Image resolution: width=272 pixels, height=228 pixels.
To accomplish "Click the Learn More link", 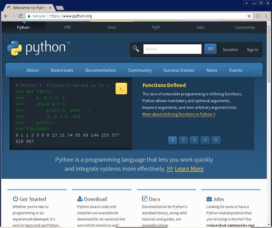I will 189,169.
